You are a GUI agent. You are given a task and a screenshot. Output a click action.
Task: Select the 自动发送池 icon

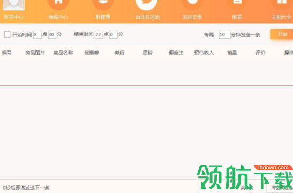[147, 4]
